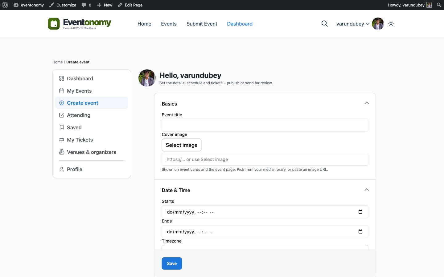Select the Dashboard nav link

240,24
